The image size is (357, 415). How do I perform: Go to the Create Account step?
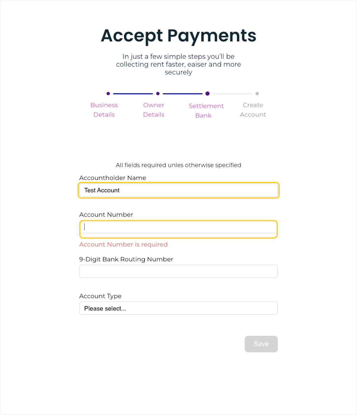click(253, 110)
